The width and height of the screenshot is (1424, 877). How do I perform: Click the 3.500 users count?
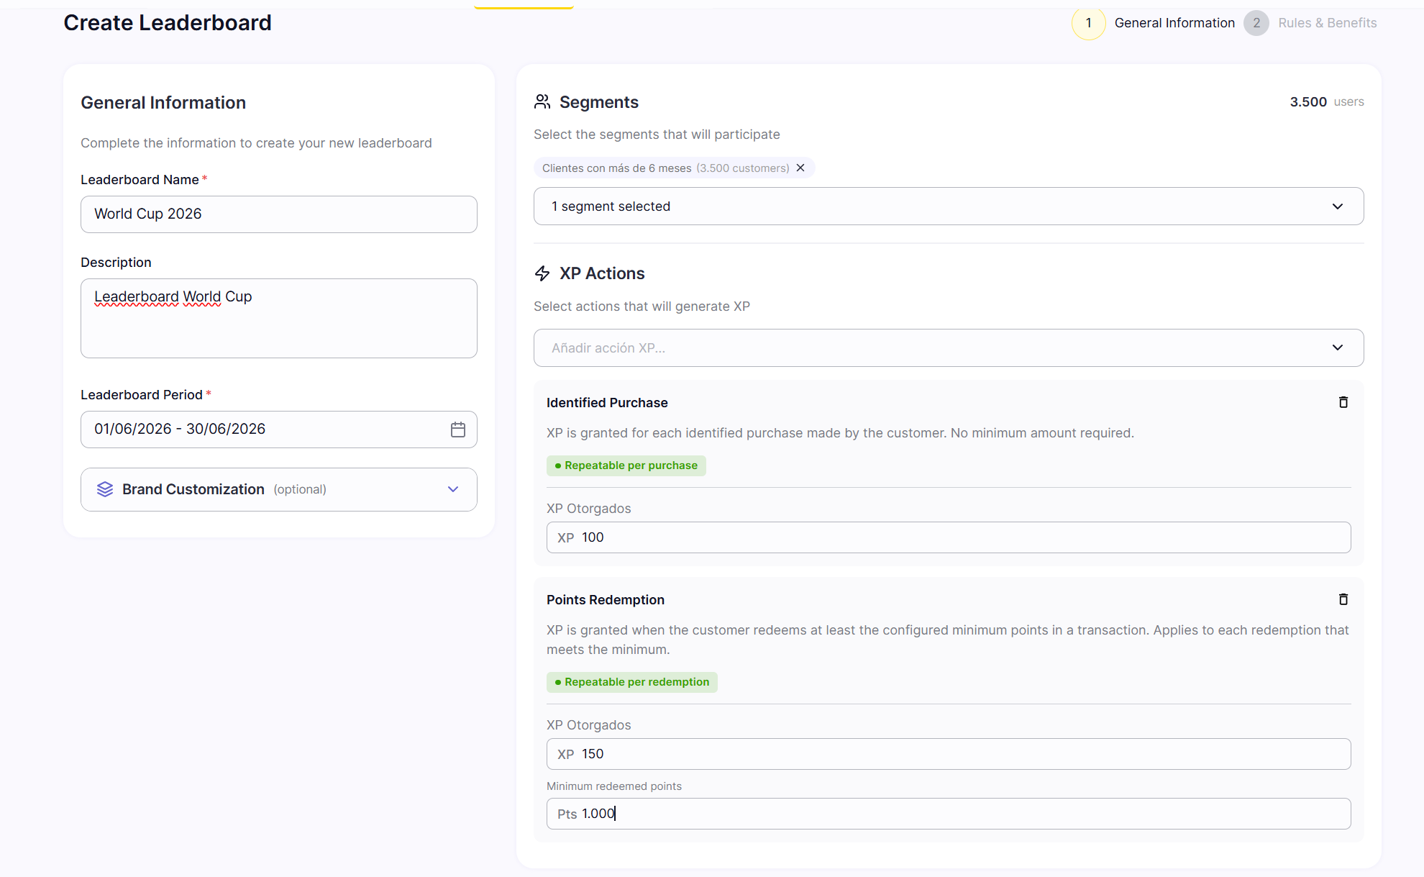tap(1327, 101)
